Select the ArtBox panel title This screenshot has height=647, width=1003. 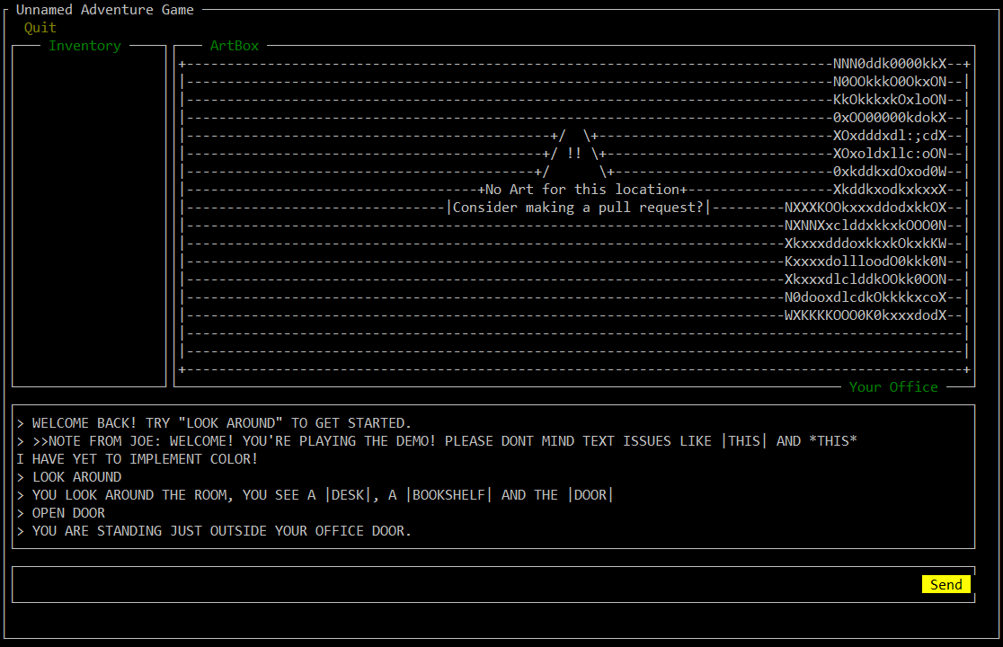point(234,46)
